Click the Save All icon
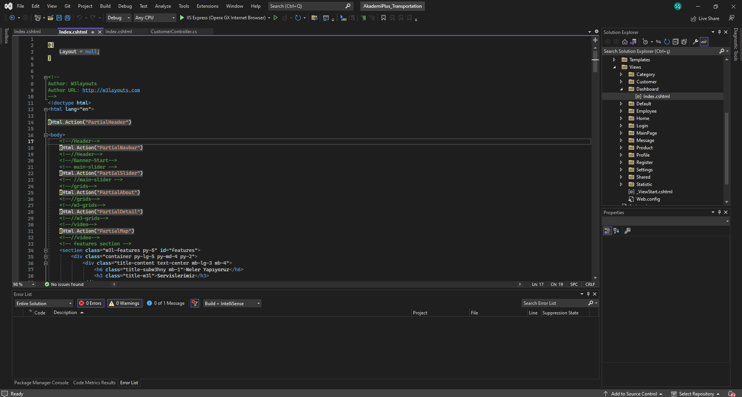The image size is (742, 397). (x=67, y=18)
